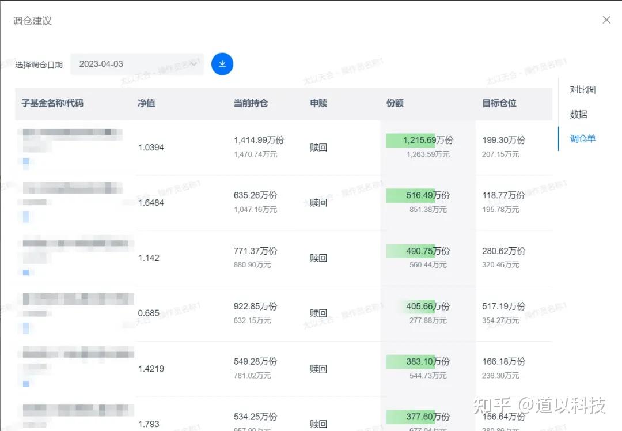Click the 目标仓位 column header
This screenshot has width=622, height=431.
point(499,103)
